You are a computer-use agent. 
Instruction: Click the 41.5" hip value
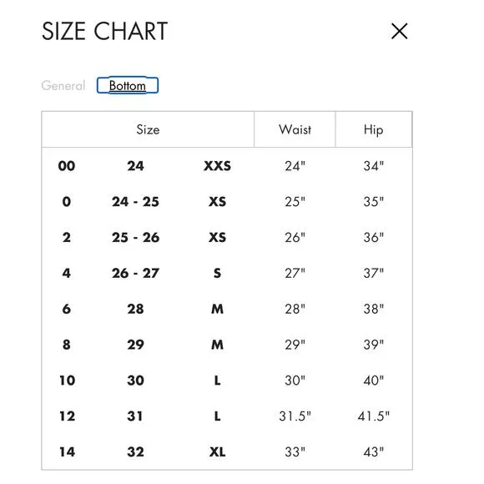tap(374, 416)
